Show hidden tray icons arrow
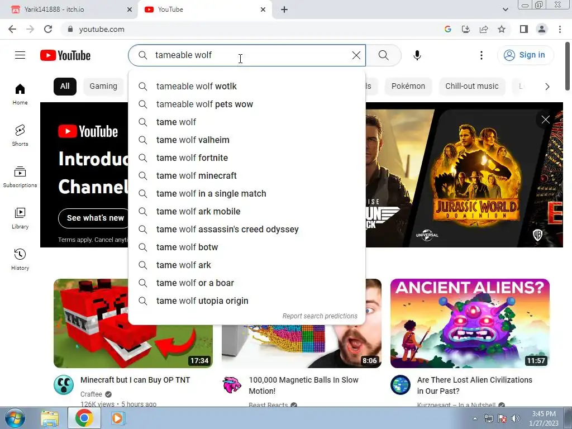The image size is (572, 429). click(x=475, y=418)
